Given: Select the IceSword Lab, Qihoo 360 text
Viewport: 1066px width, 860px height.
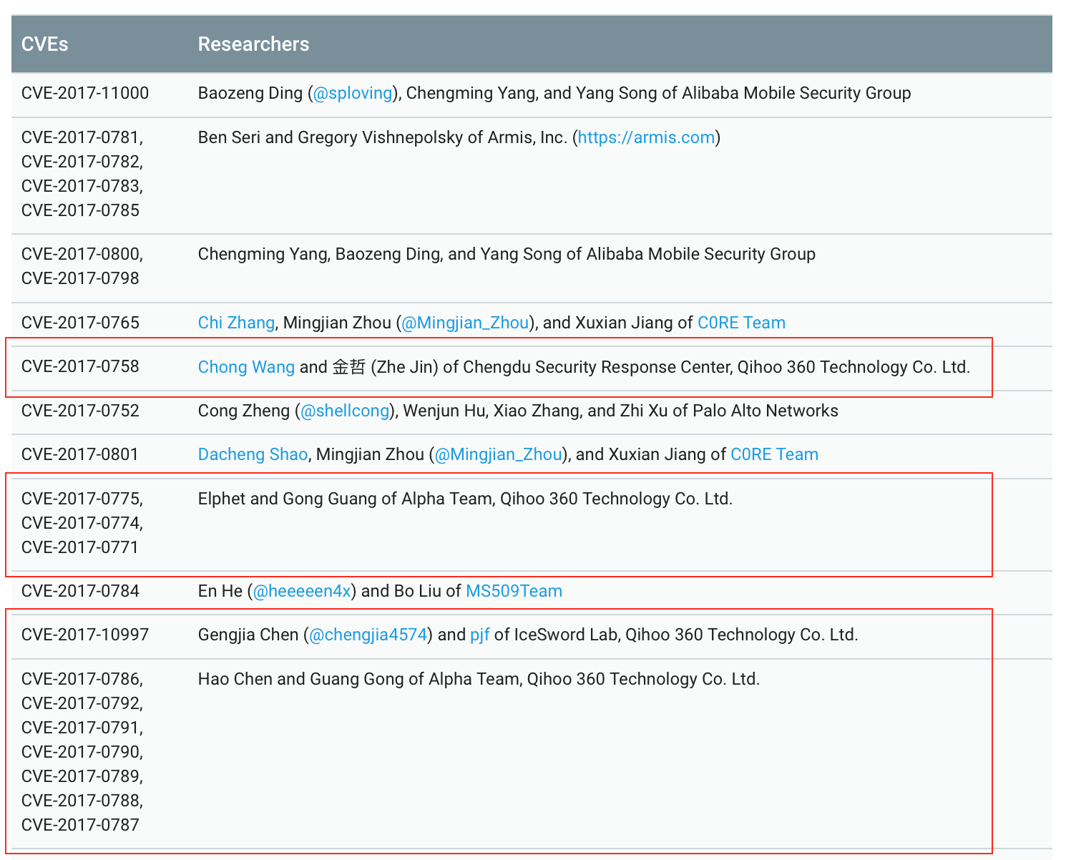Looking at the screenshot, I should coord(609,635).
